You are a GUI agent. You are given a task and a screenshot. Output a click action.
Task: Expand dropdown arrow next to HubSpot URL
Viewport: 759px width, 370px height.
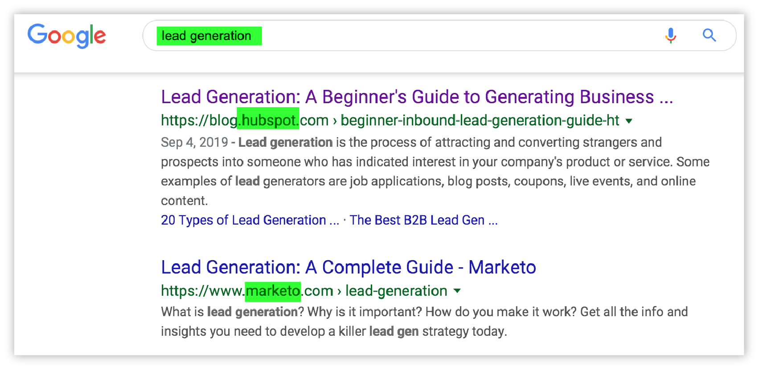click(x=629, y=121)
